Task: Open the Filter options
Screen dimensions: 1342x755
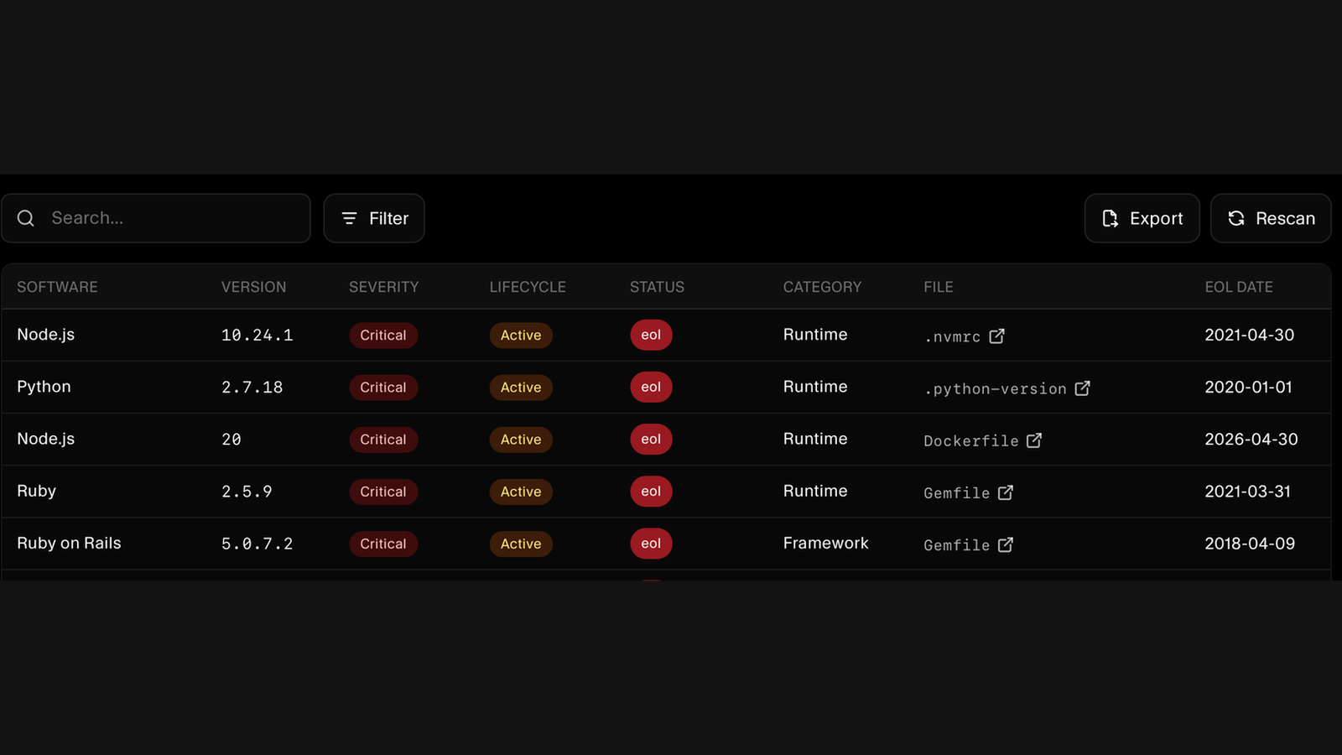Action: click(x=374, y=218)
